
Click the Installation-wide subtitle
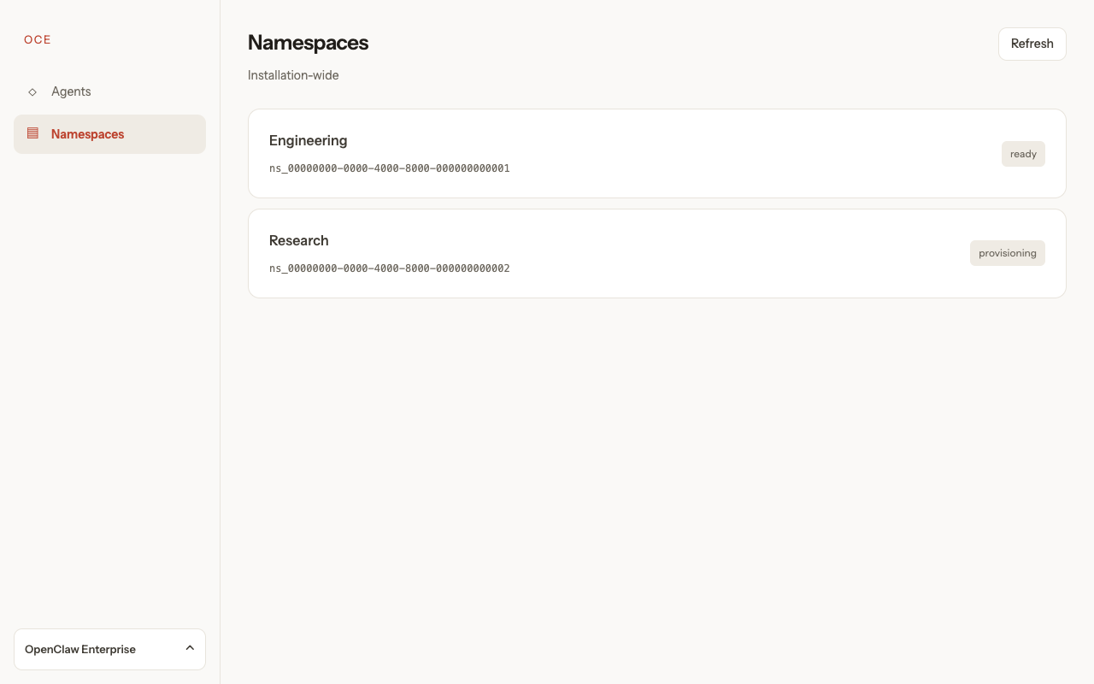coord(293,75)
